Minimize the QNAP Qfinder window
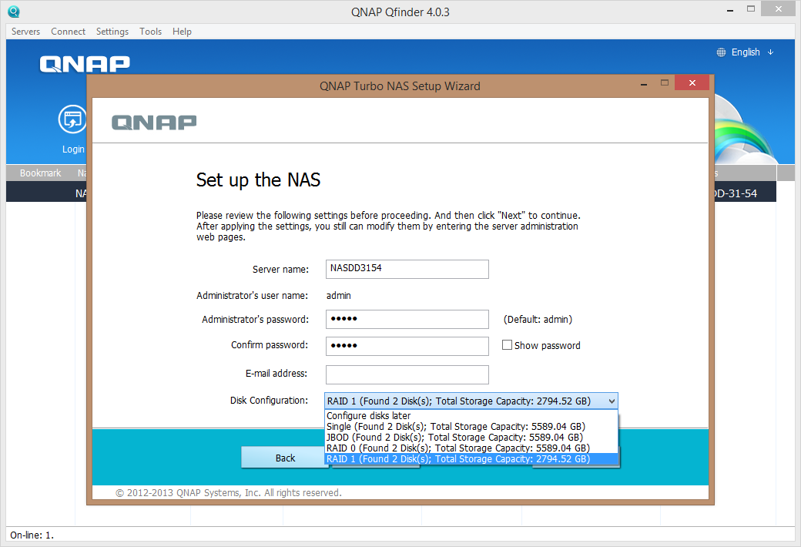Screen dimensions: 801x547 (x=730, y=10)
